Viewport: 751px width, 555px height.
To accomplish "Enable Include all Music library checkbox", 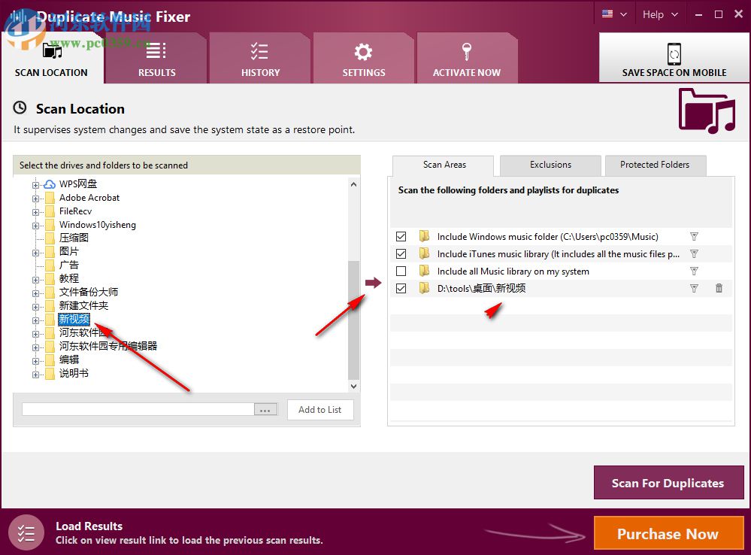I will 401,271.
